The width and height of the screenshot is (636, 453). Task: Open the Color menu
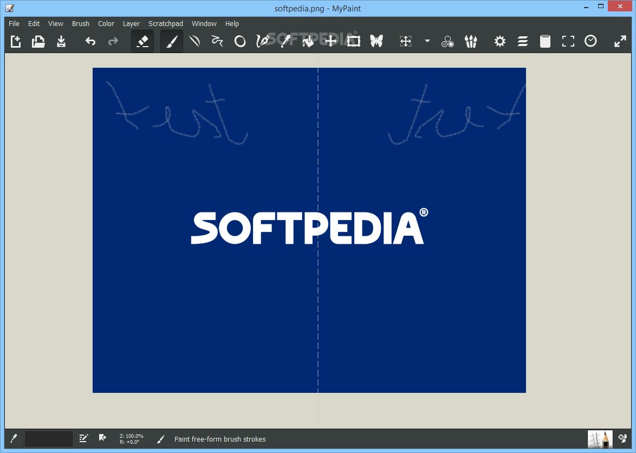[x=106, y=23]
